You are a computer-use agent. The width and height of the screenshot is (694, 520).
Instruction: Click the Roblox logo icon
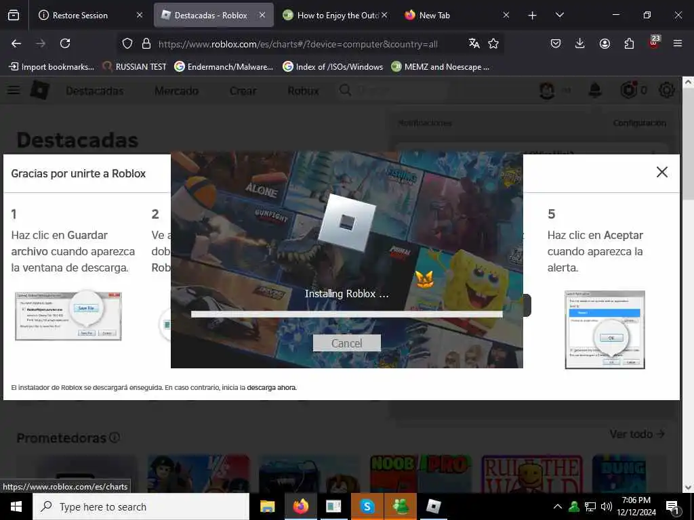[40, 90]
